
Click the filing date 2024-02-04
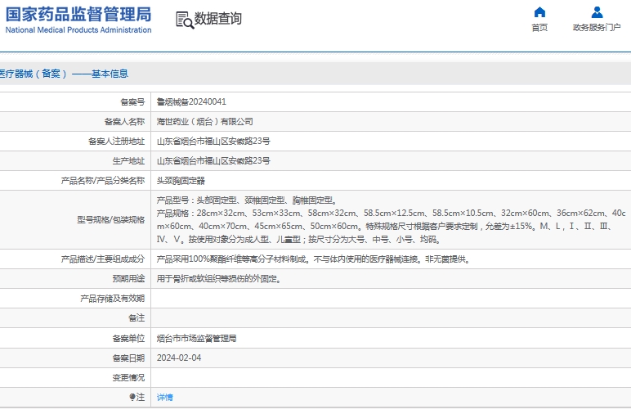(x=179, y=358)
